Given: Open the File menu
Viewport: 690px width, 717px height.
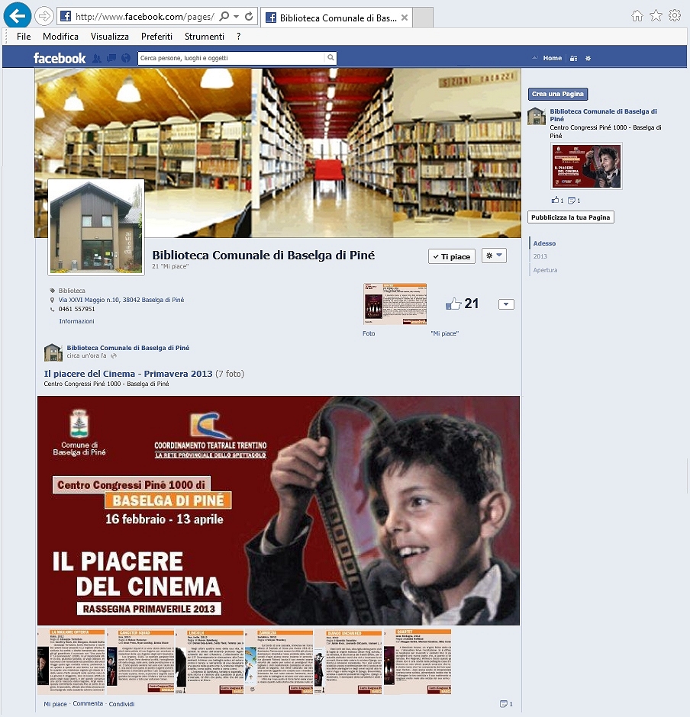Looking at the screenshot, I should (24, 37).
